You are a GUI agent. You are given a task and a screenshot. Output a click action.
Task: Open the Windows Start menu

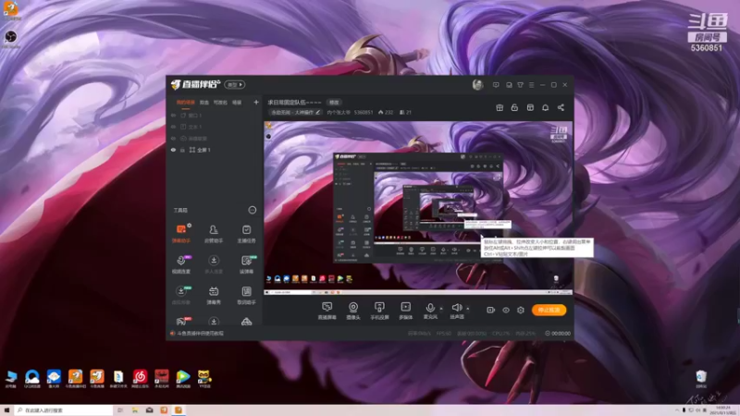(6, 410)
